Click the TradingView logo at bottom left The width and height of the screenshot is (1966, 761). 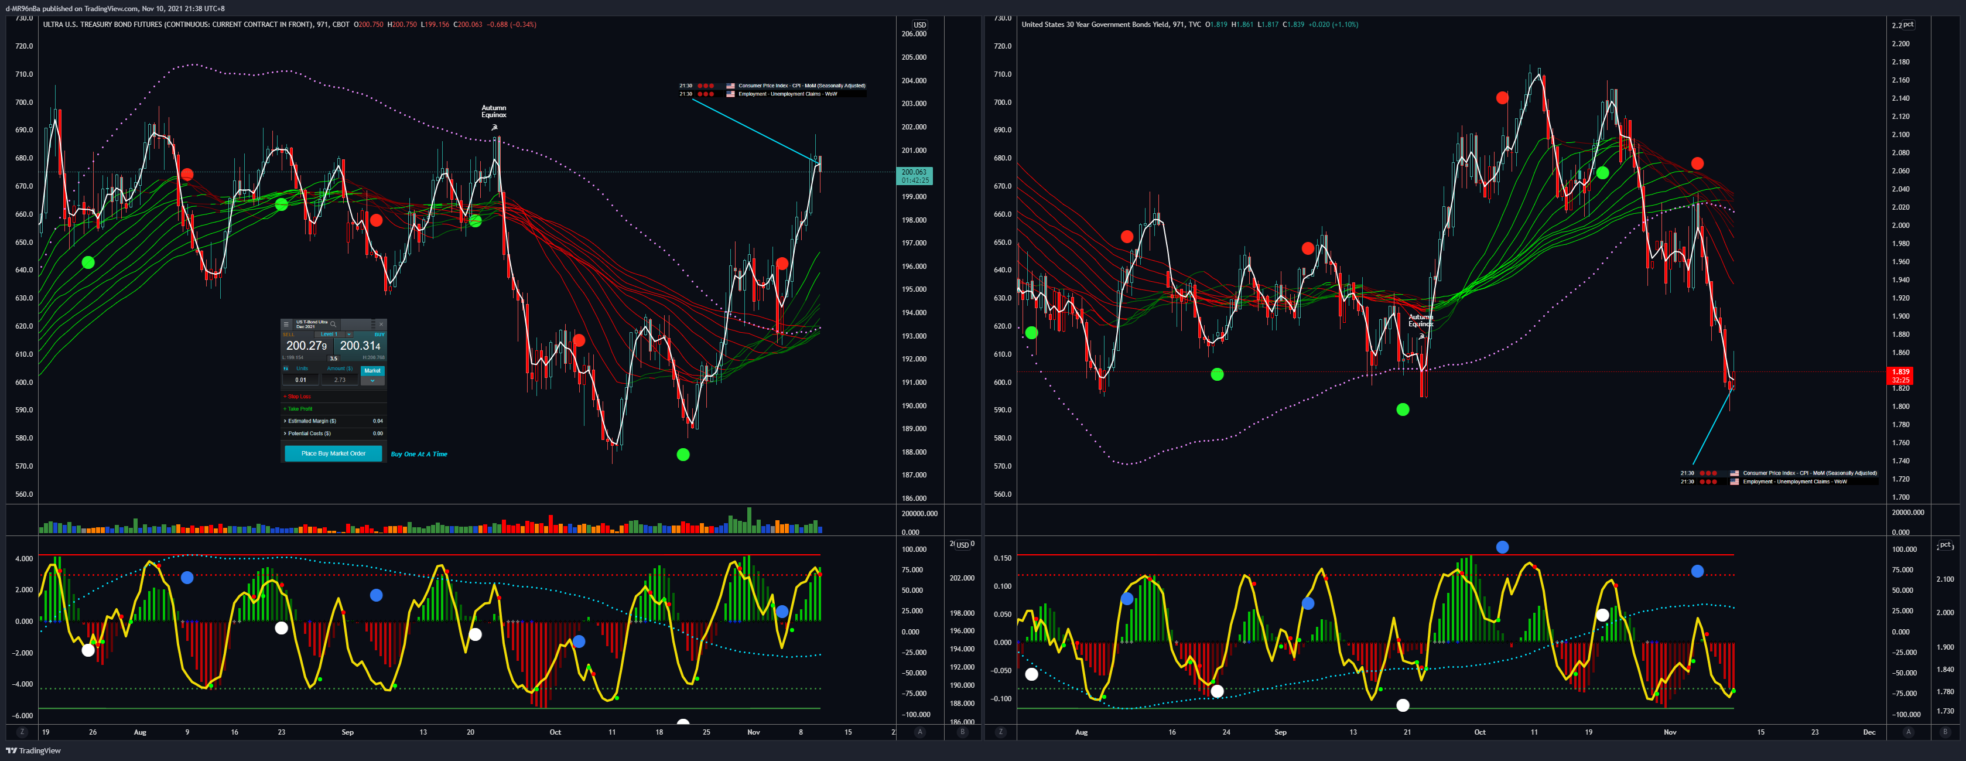33,750
